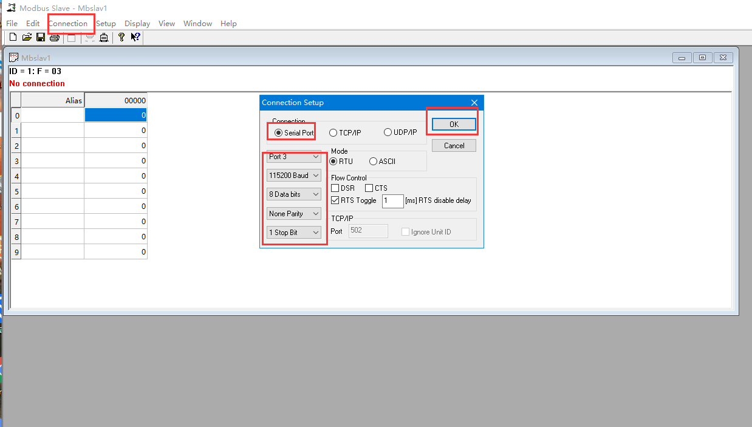Click the Cancel button
This screenshot has height=427, width=752.
(x=454, y=146)
